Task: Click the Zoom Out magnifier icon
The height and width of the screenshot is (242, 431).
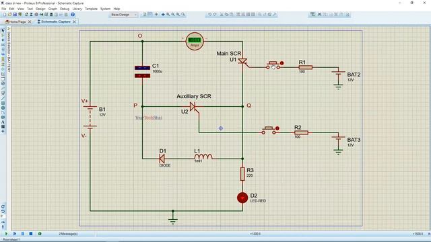Action: coord(173,15)
